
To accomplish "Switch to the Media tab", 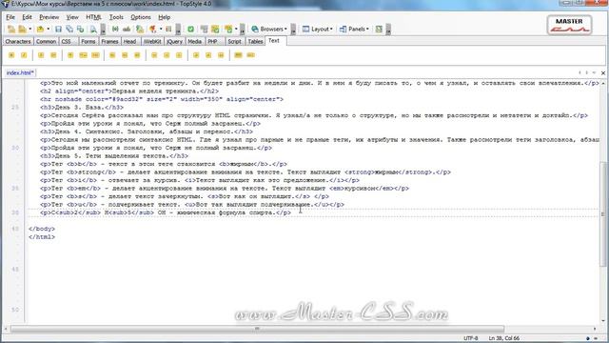I will [194, 41].
